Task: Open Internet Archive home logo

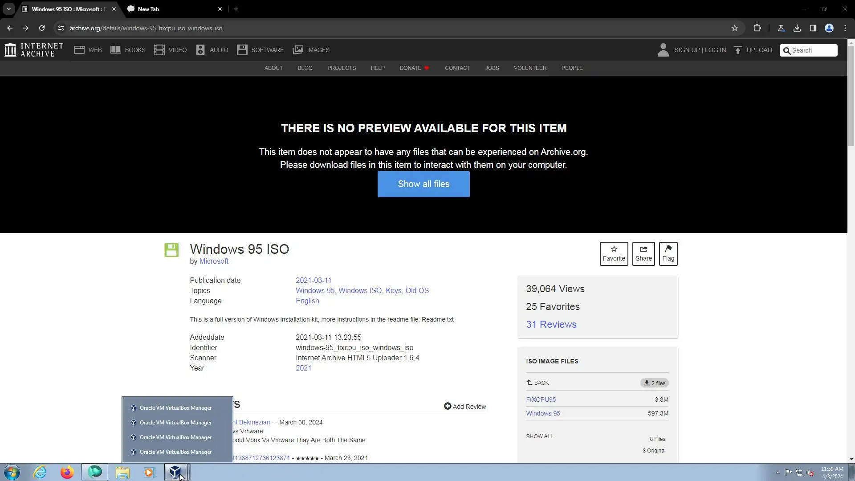Action: tap(34, 50)
